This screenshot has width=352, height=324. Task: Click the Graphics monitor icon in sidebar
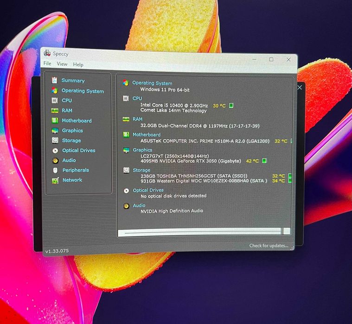pos(55,131)
